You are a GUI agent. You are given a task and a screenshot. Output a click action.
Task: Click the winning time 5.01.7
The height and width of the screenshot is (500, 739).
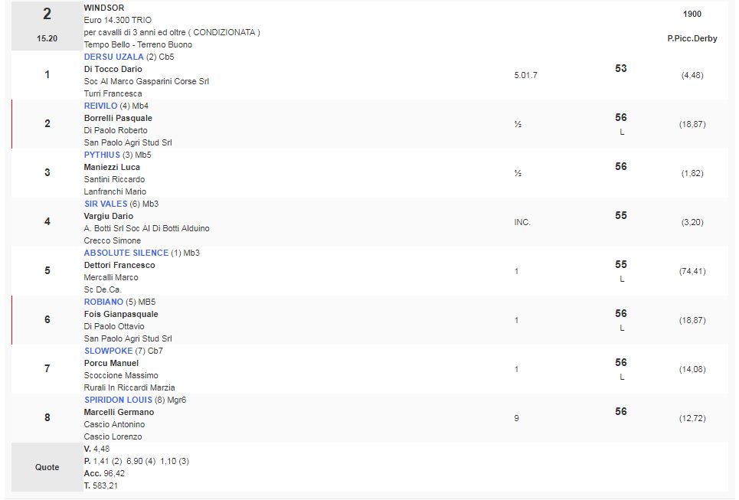525,75
